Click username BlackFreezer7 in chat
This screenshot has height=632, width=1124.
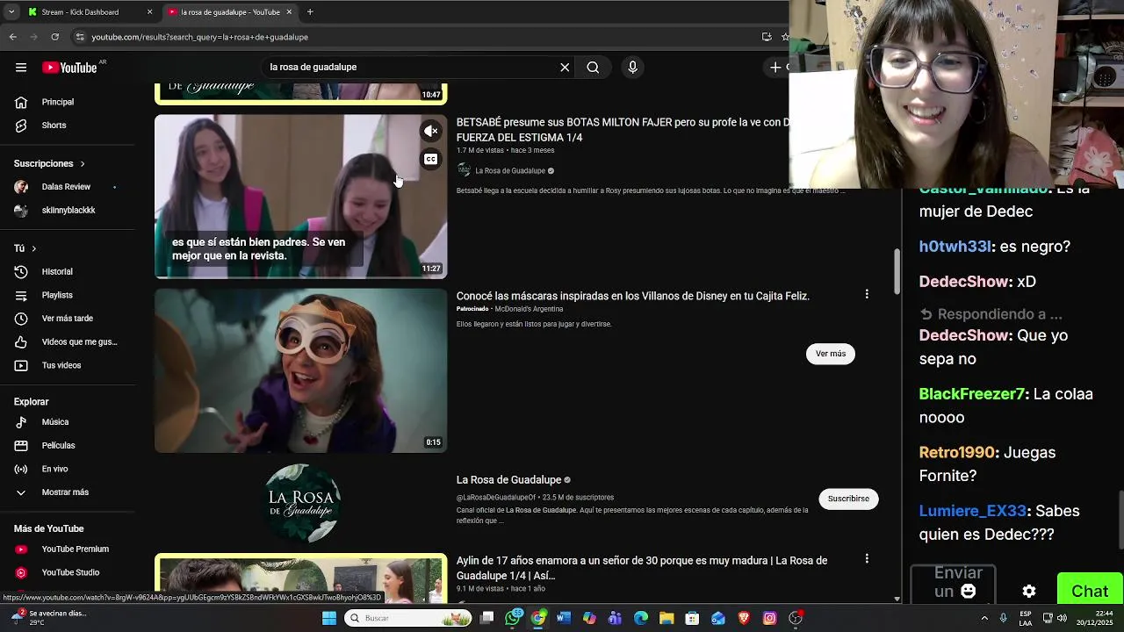[970, 394]
